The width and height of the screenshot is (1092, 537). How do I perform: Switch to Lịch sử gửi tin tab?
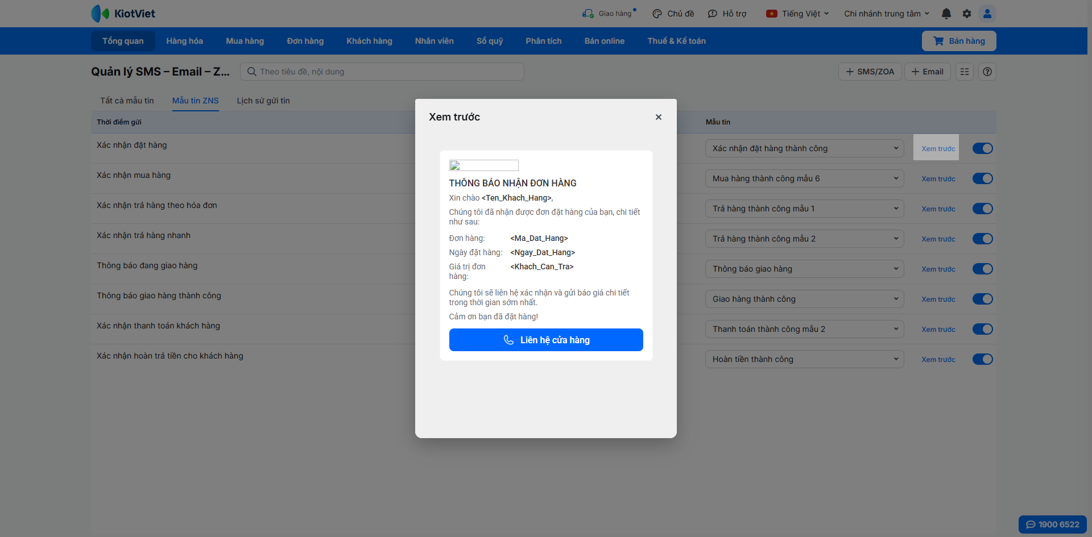pos(263,101)
